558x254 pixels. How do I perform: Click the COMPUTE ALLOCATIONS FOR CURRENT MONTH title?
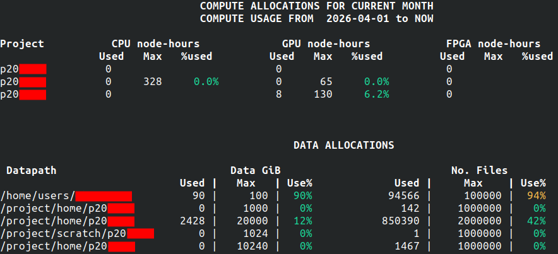click(x=316, y=6)
